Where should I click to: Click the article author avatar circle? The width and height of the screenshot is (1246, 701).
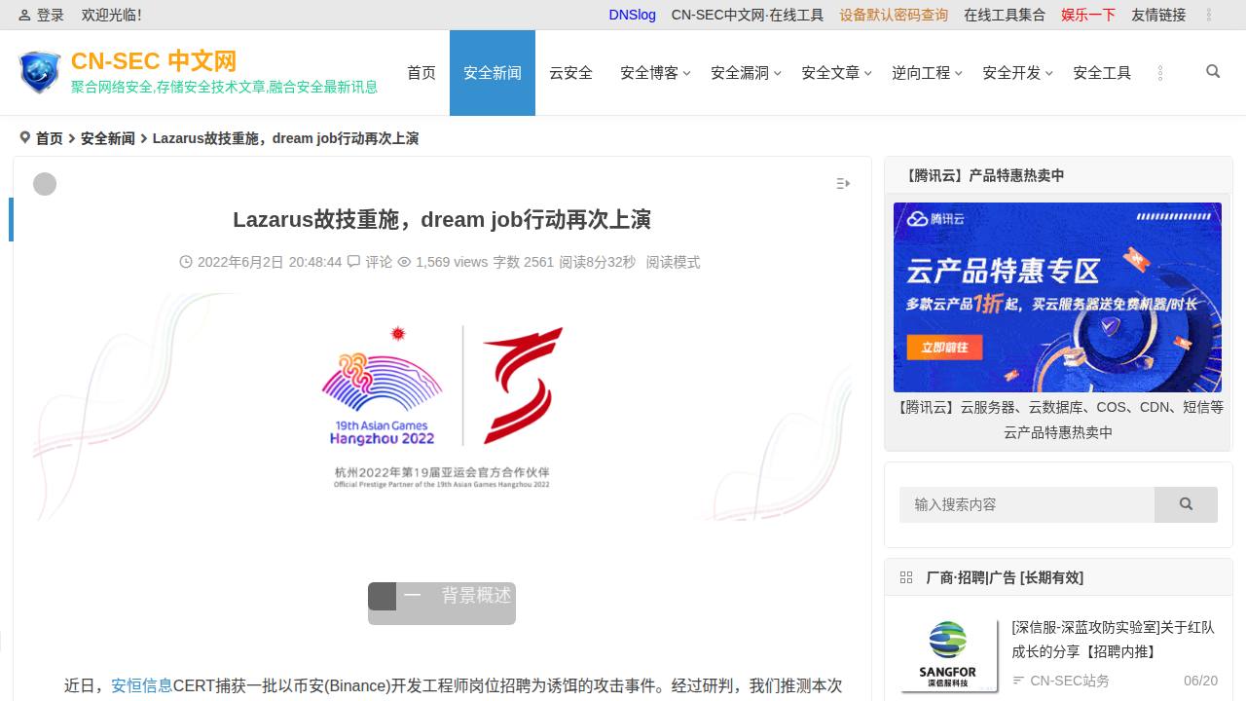coord(45,184)
